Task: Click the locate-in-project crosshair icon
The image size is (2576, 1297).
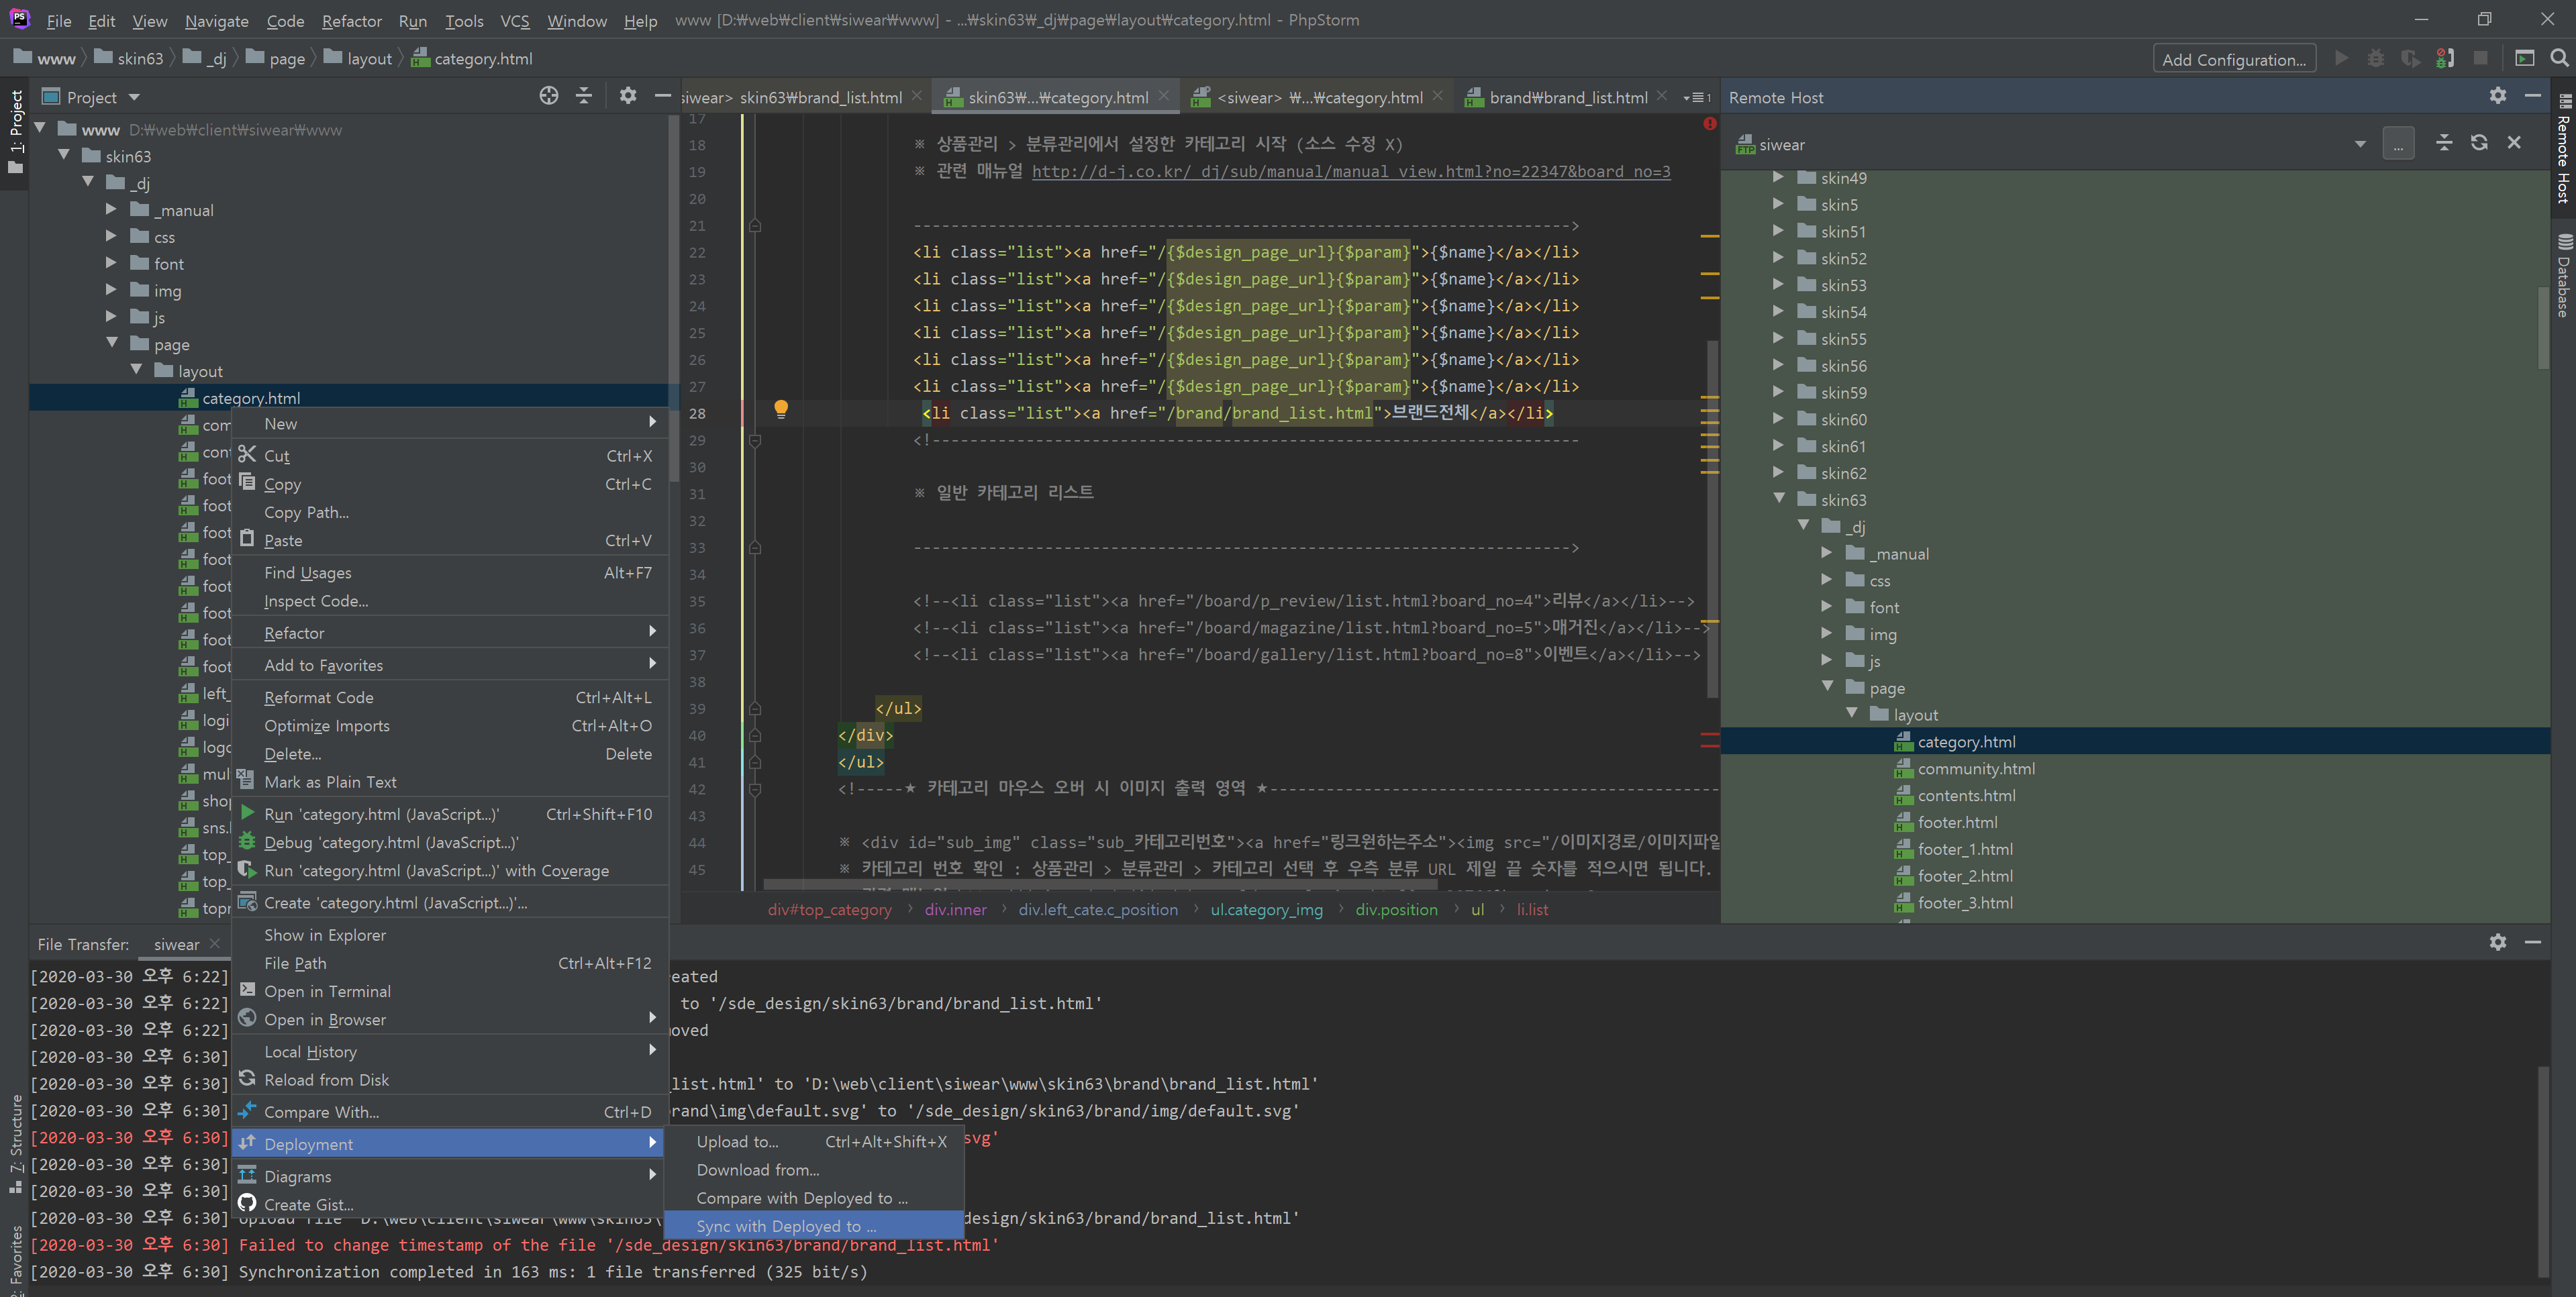Action: point(548,96)
